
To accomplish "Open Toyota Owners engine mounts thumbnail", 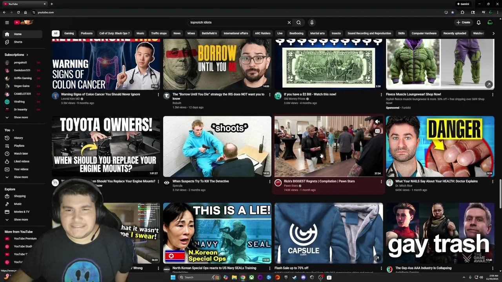I will pyautogui.click(x=106, y=146).
